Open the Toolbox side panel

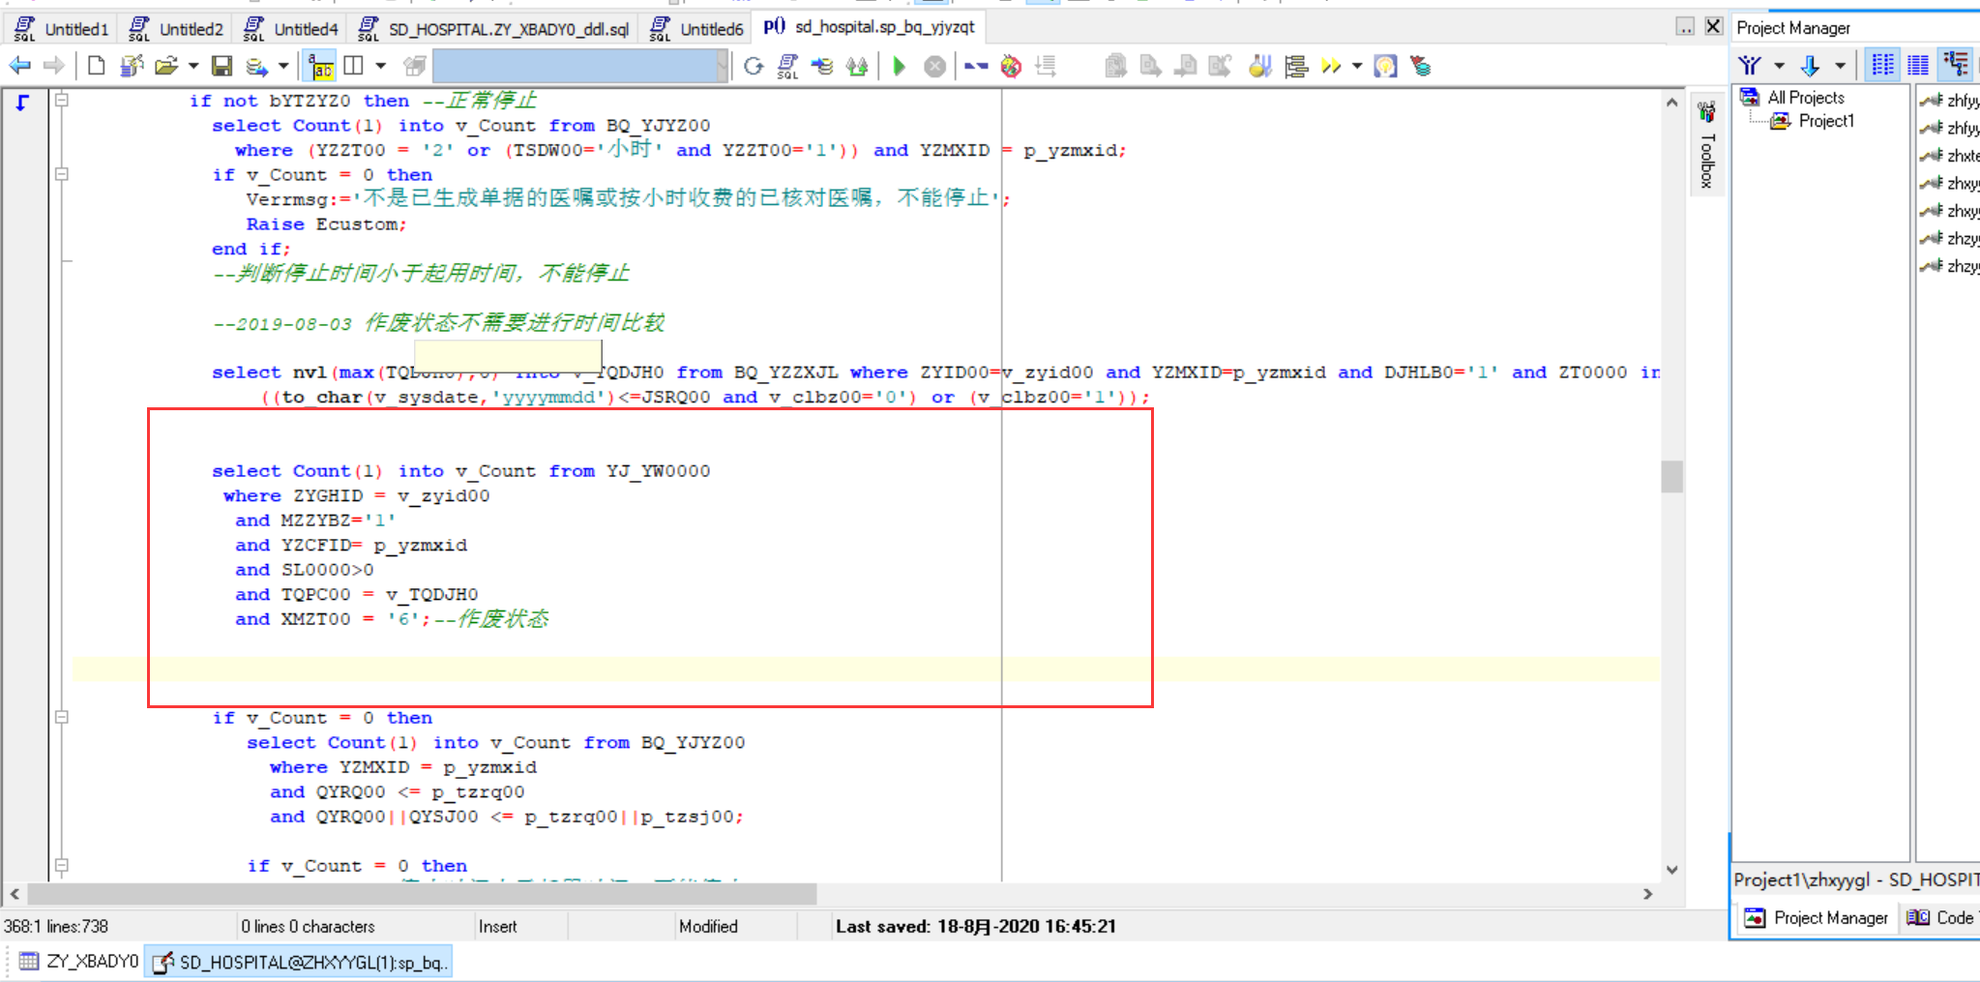(1707, 145)
